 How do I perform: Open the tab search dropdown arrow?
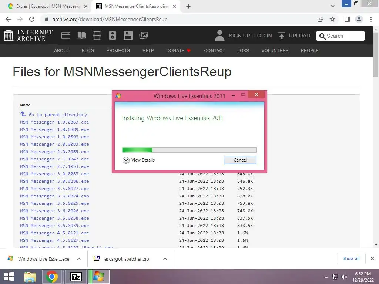point(333,6)
